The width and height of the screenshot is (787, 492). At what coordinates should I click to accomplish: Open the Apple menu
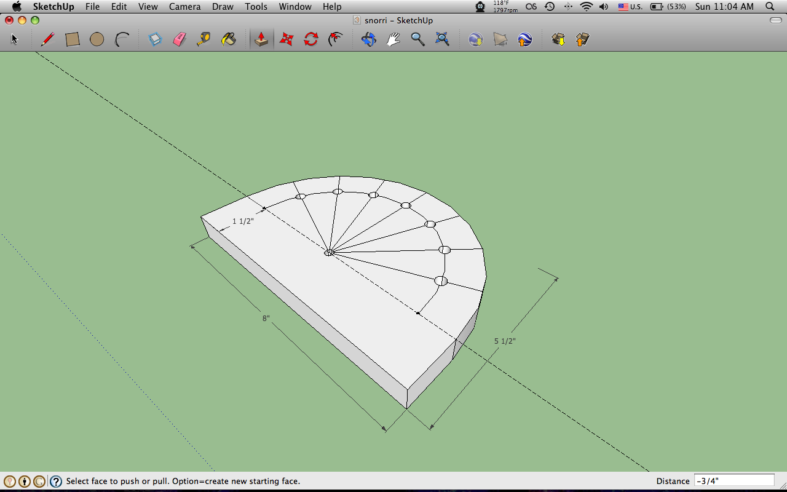point(17,7)
